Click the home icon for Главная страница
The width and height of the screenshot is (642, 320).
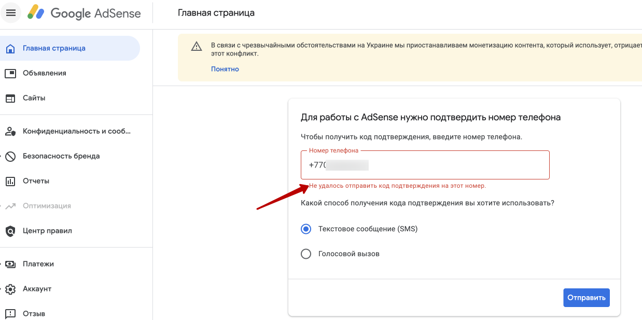[10, 48]
